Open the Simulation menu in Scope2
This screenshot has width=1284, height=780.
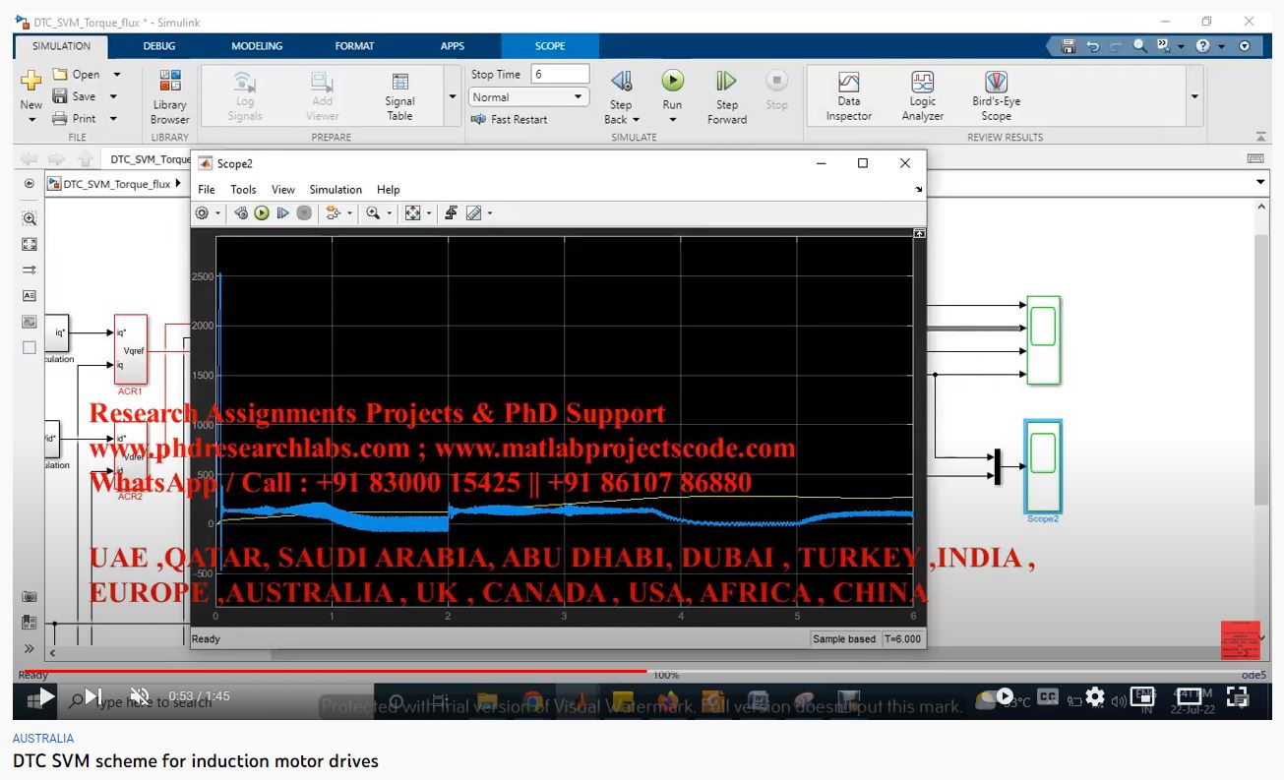point(336,190)
